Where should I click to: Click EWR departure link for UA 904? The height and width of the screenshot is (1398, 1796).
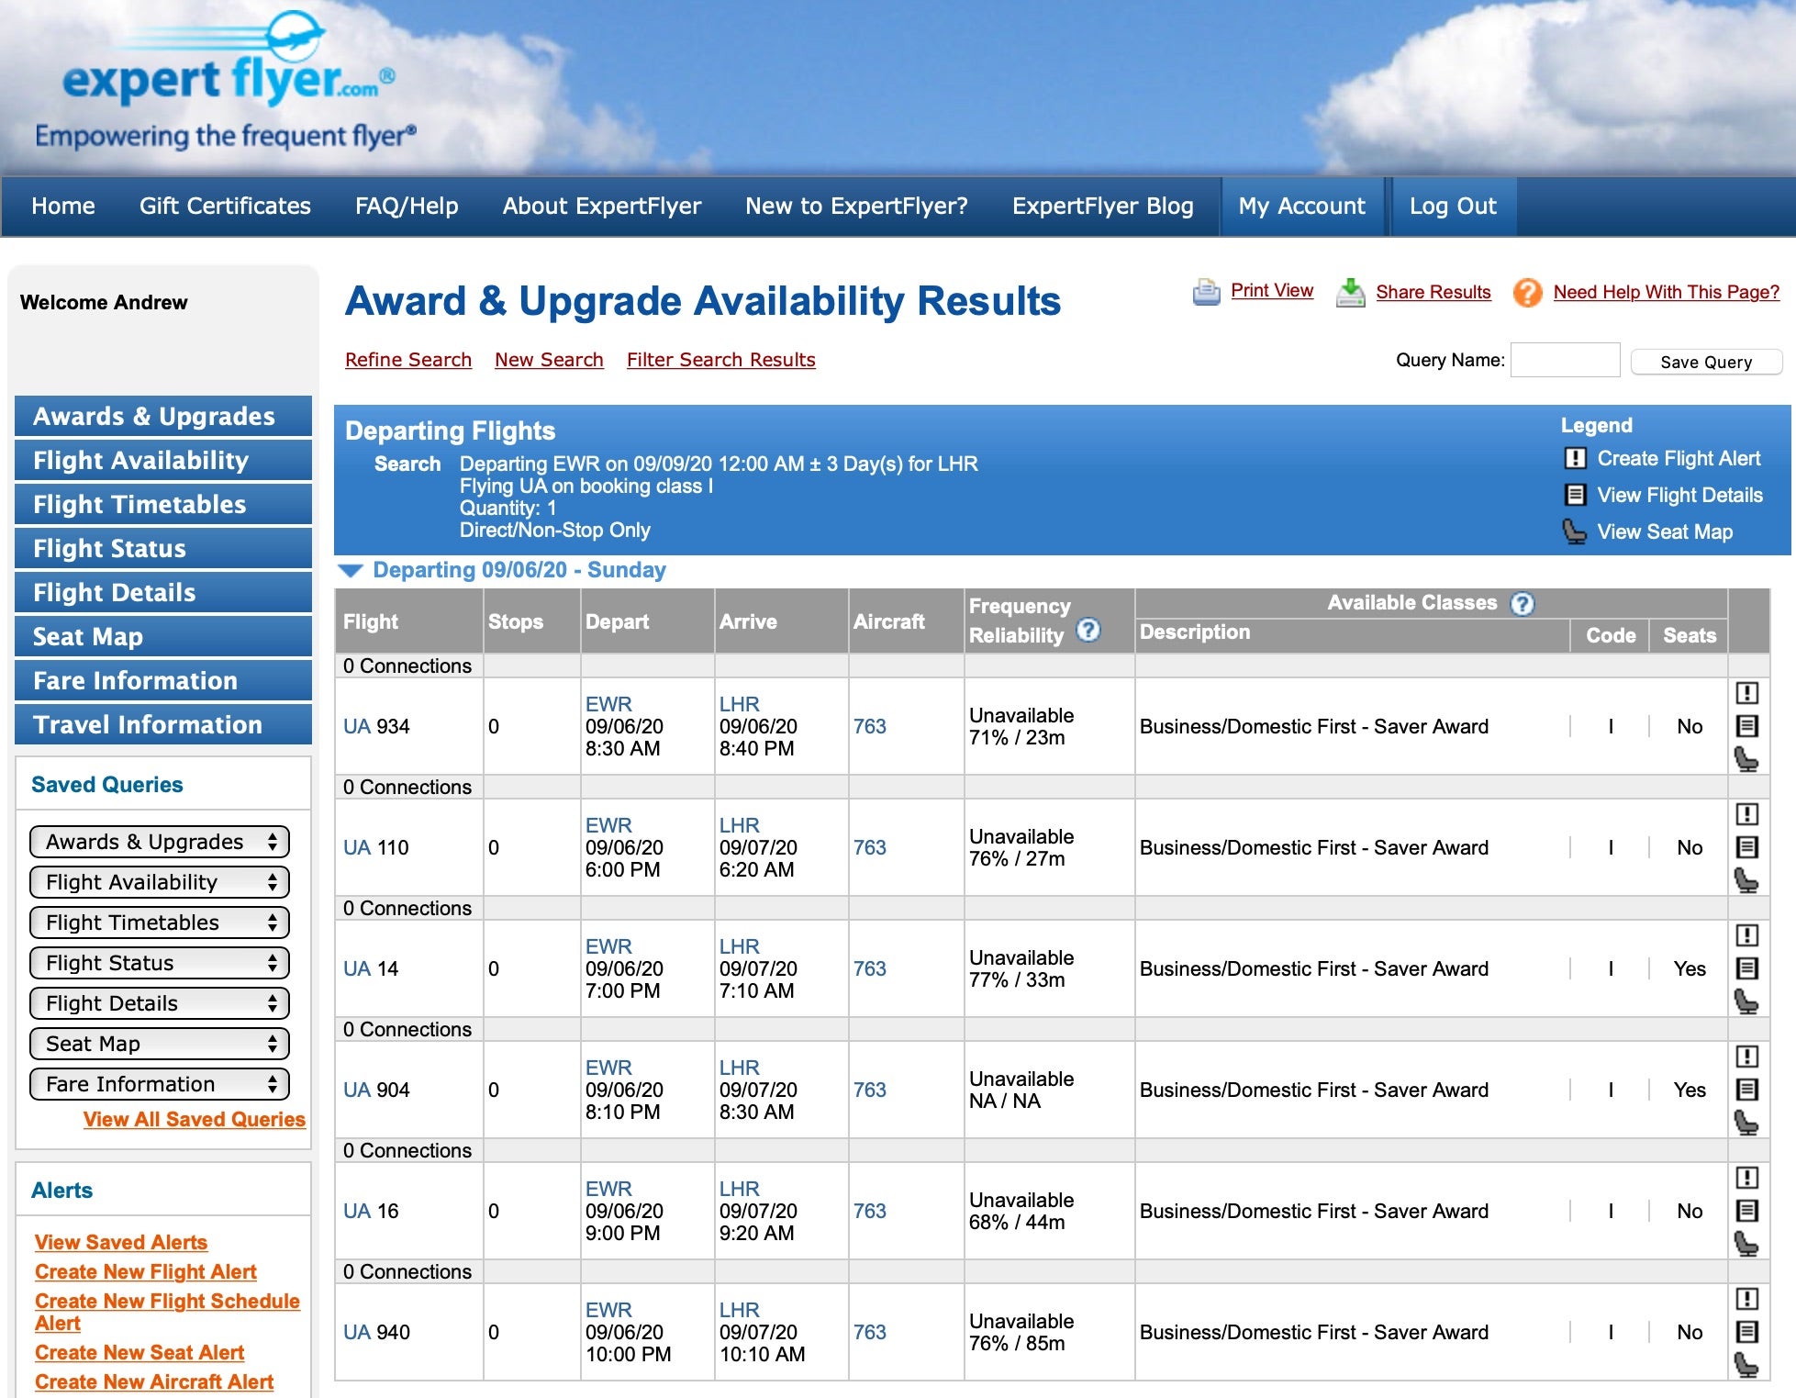point(608,1068)
